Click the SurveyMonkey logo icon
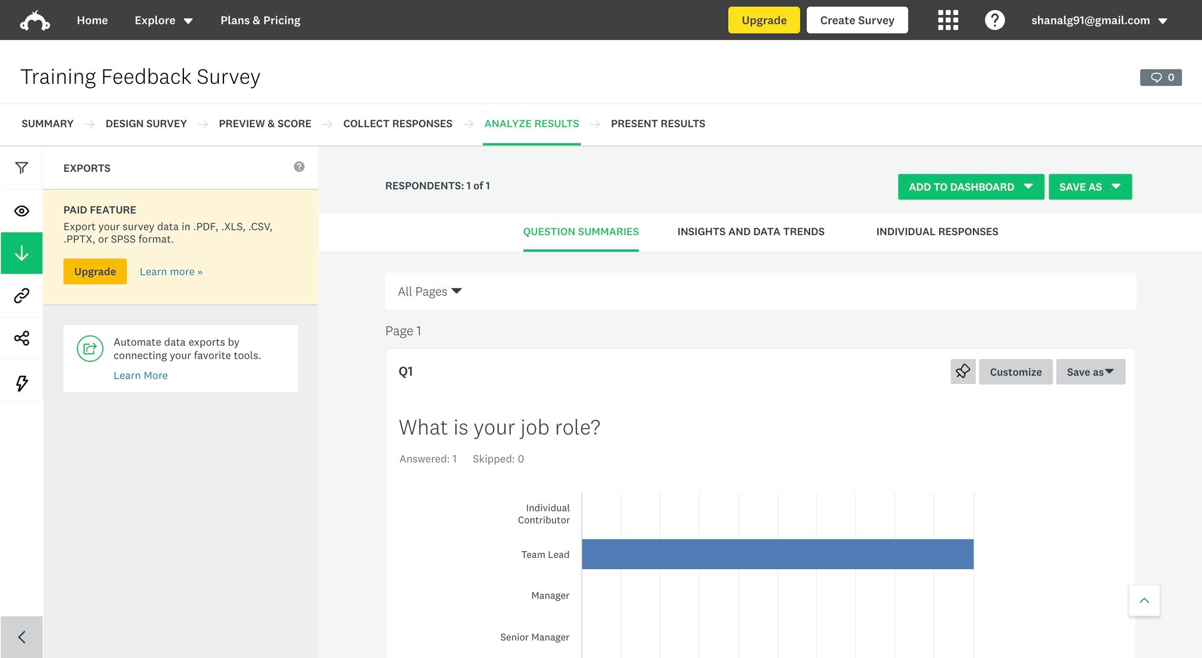The width and height of the screenshot is (1202, 658). tap(35, 21)
